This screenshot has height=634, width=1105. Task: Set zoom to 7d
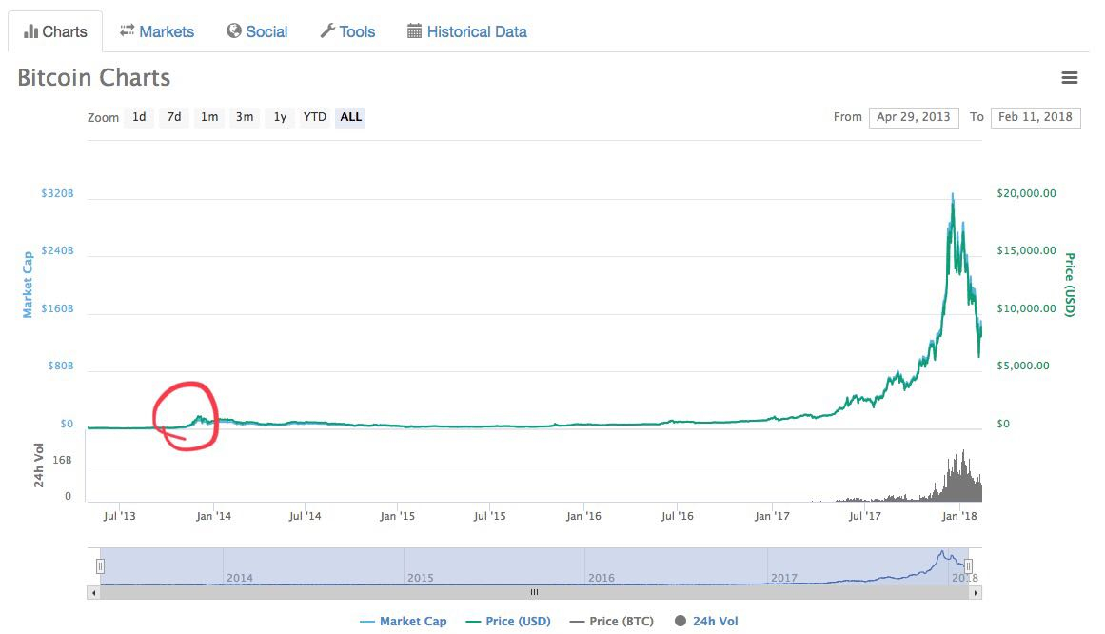174,117
